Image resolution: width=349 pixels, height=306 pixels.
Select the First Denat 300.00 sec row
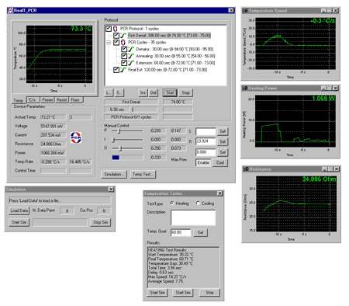click(x=169, y=36)
